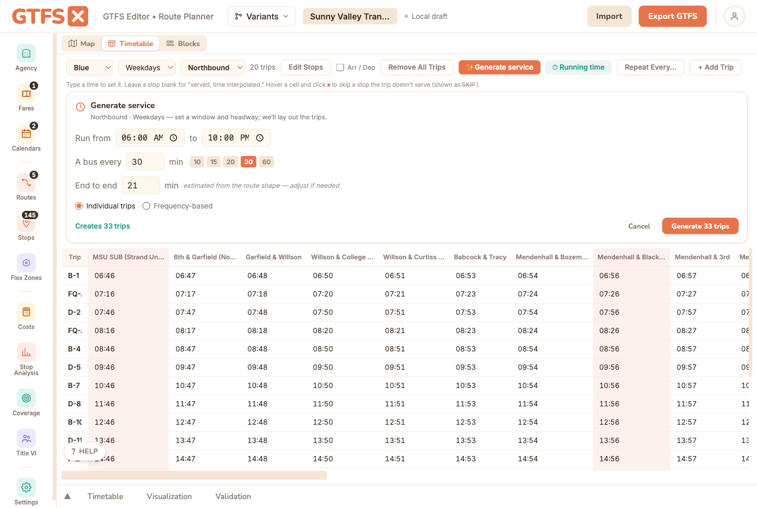This screenshot has height=508, width=757.
Task: Open the Calendars sidebar icon
Action: [26, 133]
